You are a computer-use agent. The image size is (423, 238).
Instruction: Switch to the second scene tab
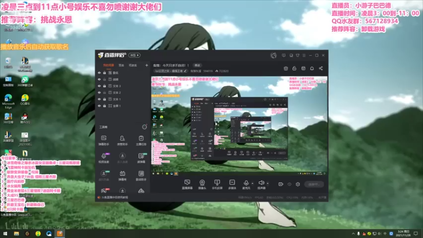tap(122, 65)
